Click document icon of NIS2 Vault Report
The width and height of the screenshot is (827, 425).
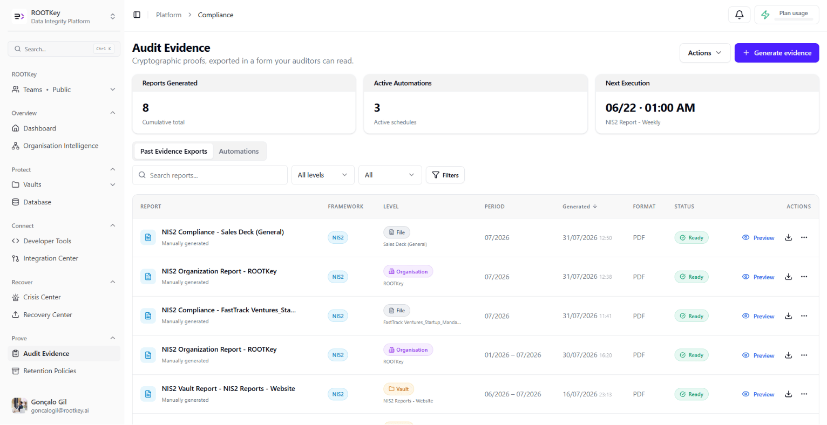[x=148, y=394]
